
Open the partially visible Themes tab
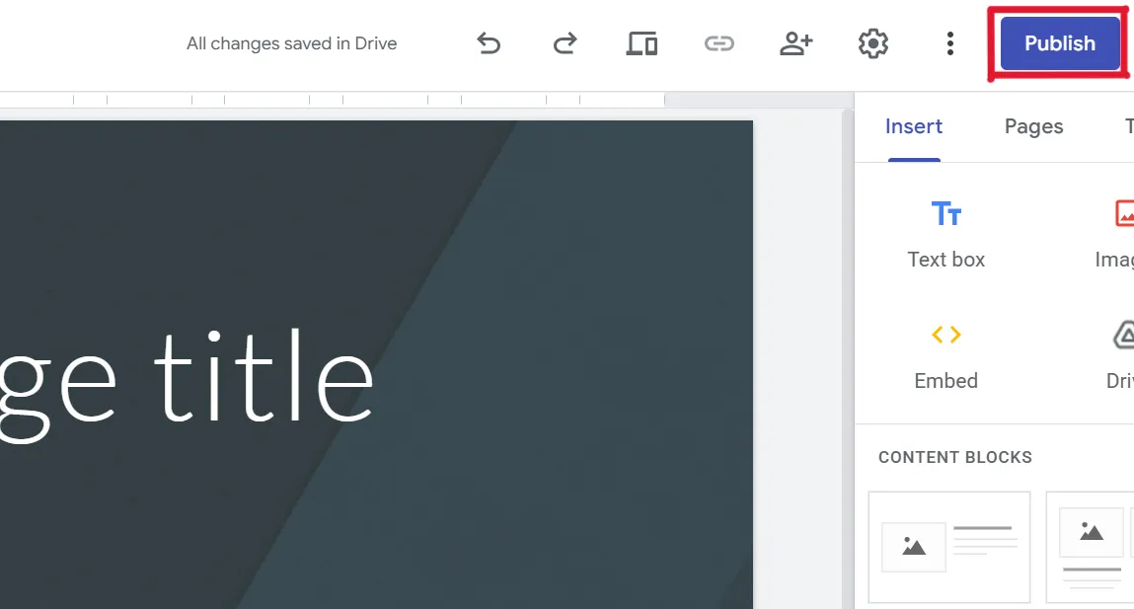pos(1128,126)
